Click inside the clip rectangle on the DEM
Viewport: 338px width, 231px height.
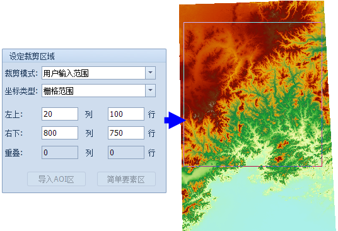click(253, 94)
